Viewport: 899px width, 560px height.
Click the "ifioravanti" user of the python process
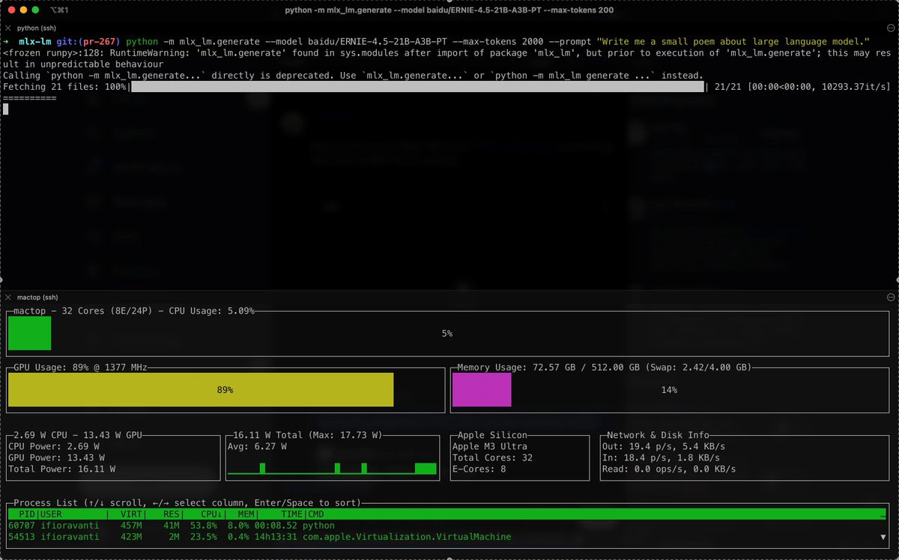coord(70,526)
